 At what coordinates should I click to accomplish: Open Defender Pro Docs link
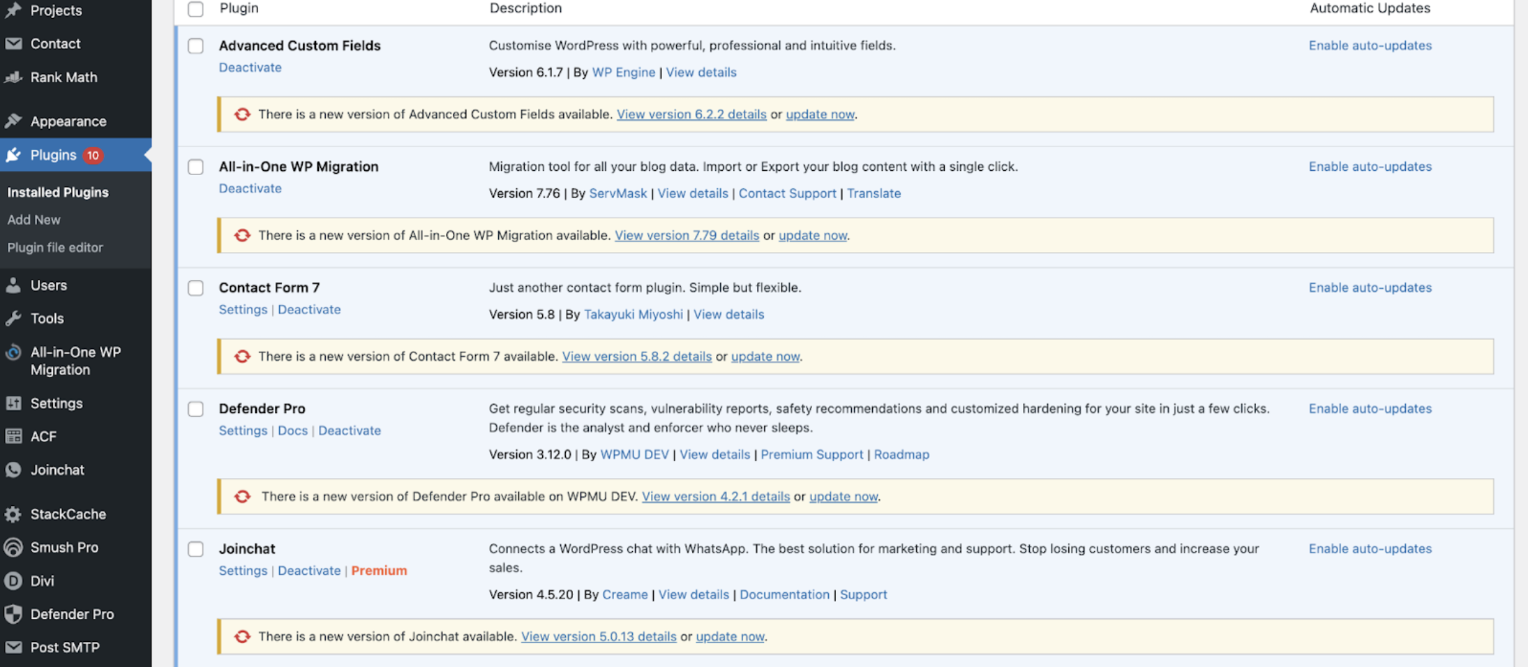[x=292, y=430]
